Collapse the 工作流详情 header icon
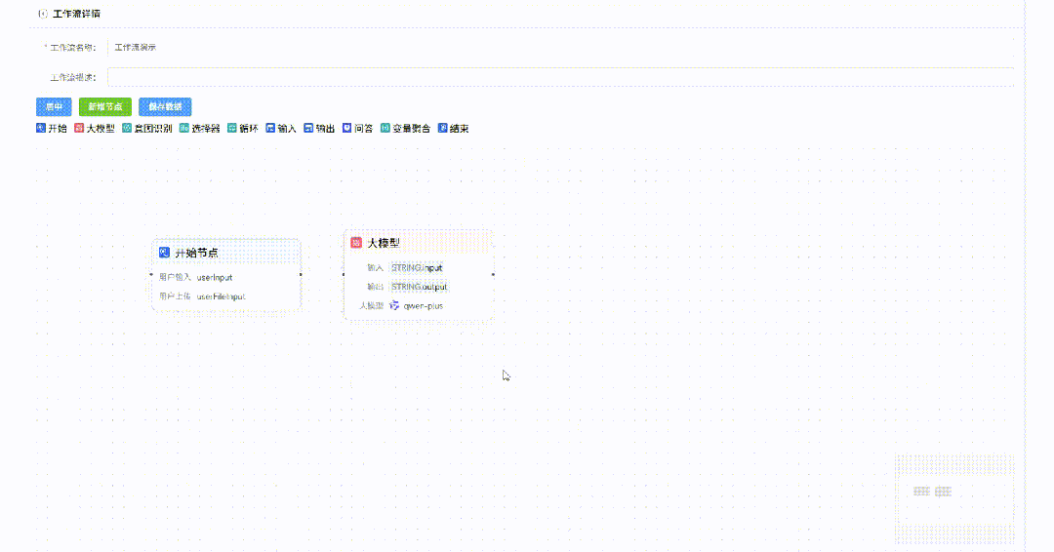This screenshot has width=1054, height=552. click(x=42, y=15)
